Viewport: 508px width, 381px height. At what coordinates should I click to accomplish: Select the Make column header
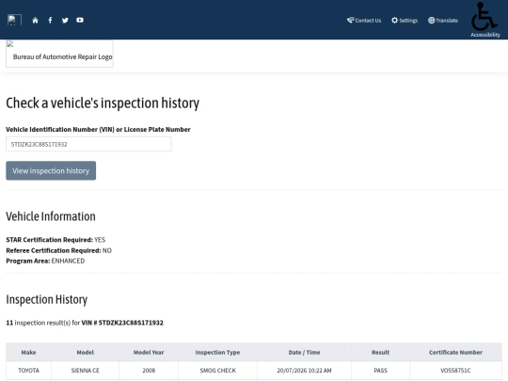coord(28,352)
